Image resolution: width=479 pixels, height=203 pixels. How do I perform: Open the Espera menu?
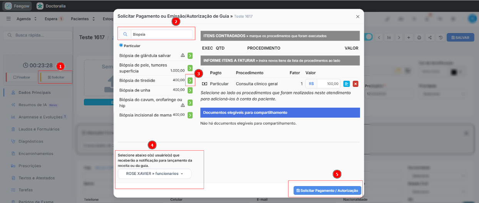(x=54, y=18)
